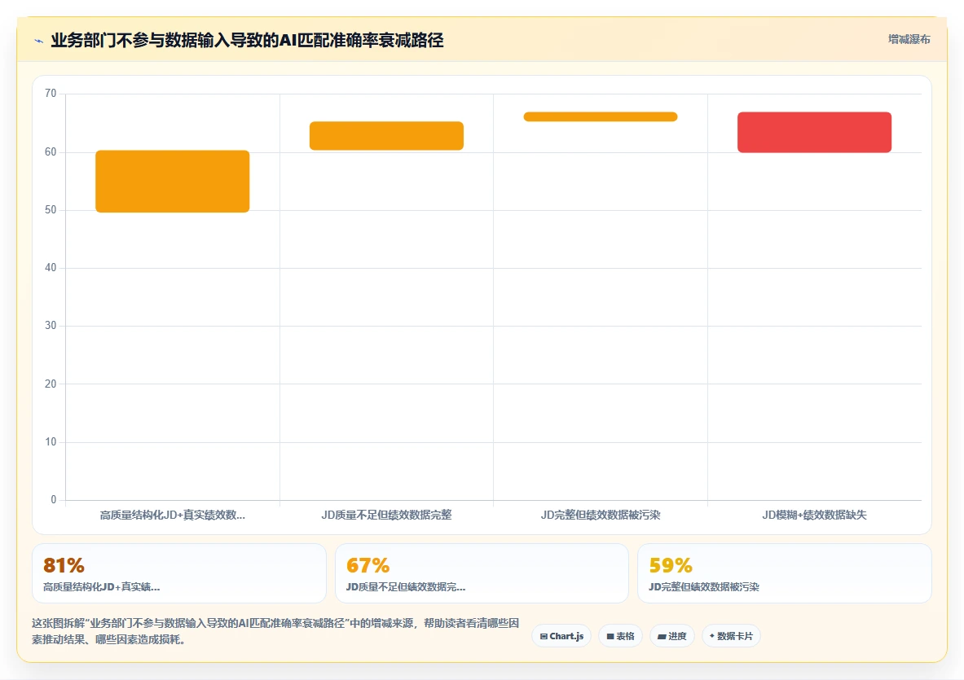Open the 67% data card
This screenshot has width=964, height=680.
point(482,573)
